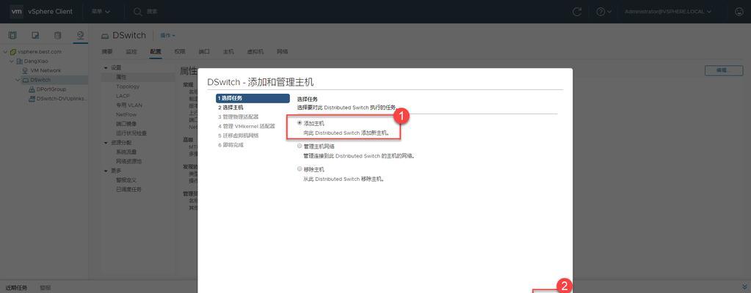Viewport: 751px width, 293px height.
Task: Go to wizard step 1 选择任务
Action: (x=253, y=98)
